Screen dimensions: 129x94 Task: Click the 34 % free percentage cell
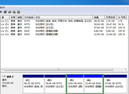[121, 24]
